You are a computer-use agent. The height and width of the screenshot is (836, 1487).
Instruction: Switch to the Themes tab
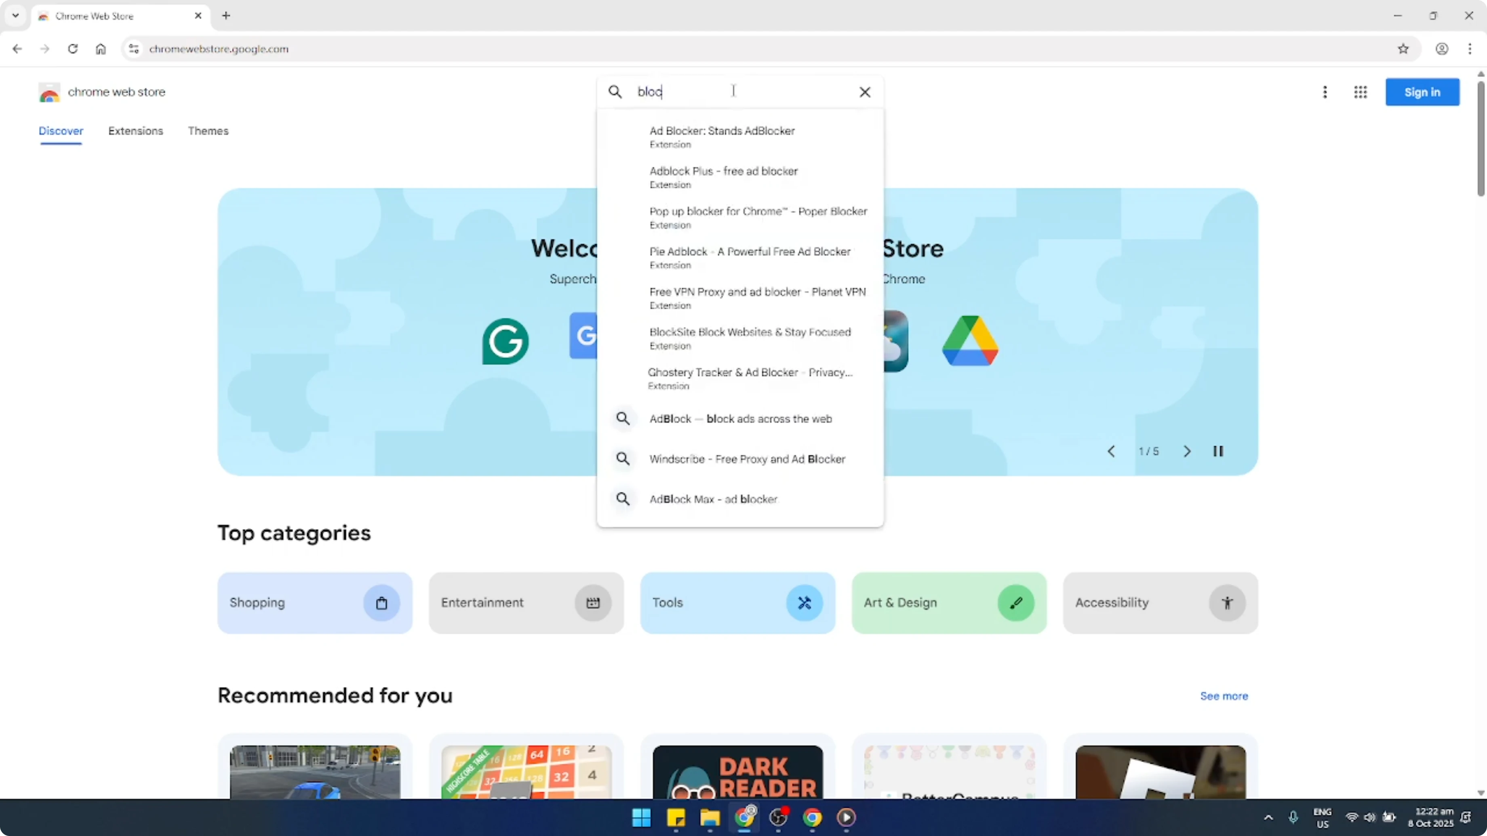point(209,131)
